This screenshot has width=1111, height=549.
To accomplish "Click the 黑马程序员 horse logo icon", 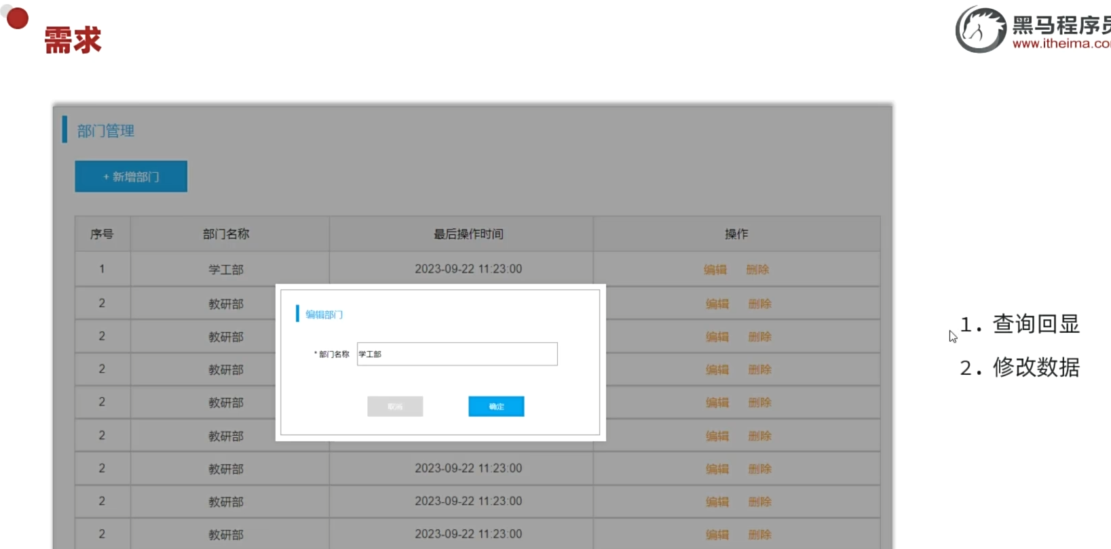I will (981, 29).
